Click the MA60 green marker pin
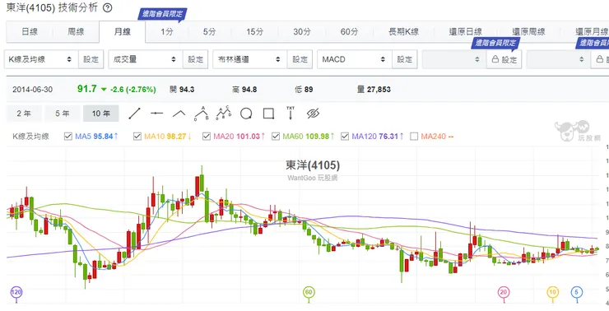This screenshot has width=609, height=311. coord(309,293)
